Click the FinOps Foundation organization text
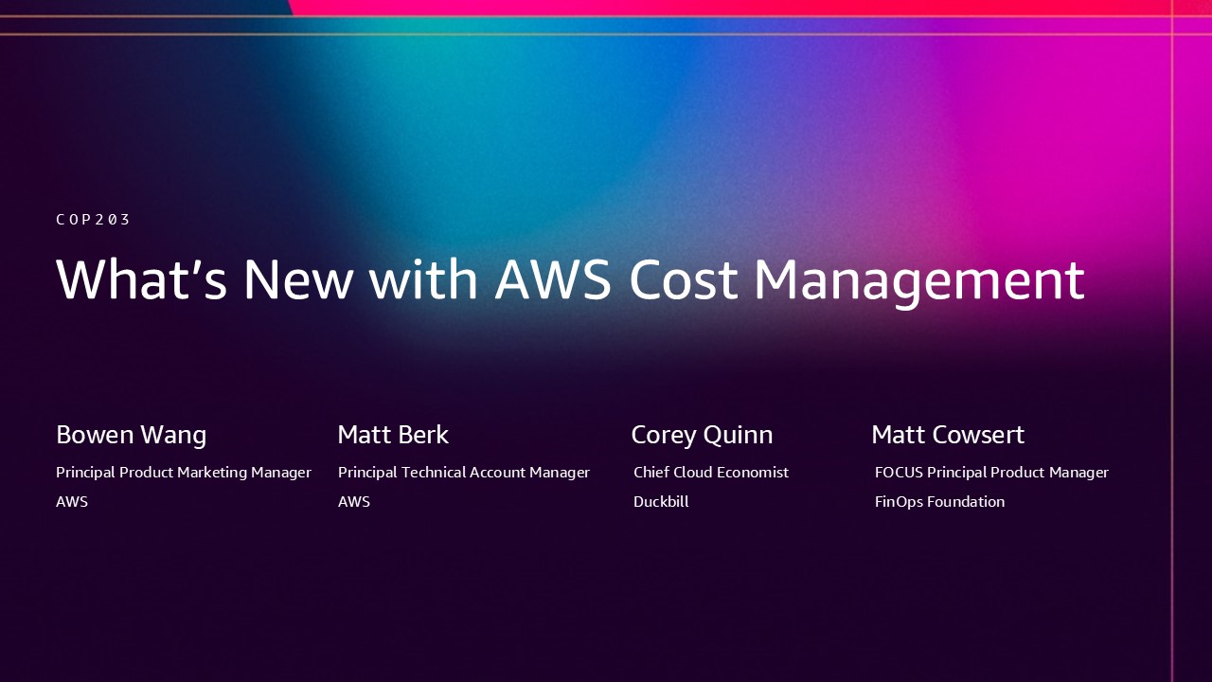The width and height of the screenshot is (1212, 682). click(x=939, y=502)
